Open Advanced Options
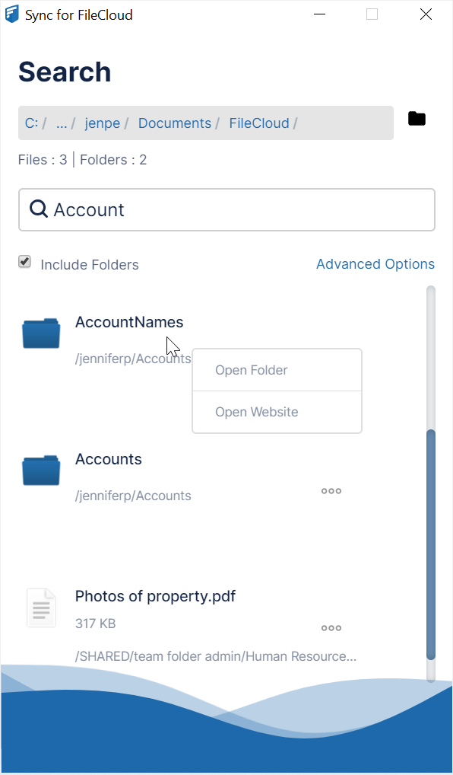Screen dimensions: 453x775 pyautogui.click(x=375, y=263)
